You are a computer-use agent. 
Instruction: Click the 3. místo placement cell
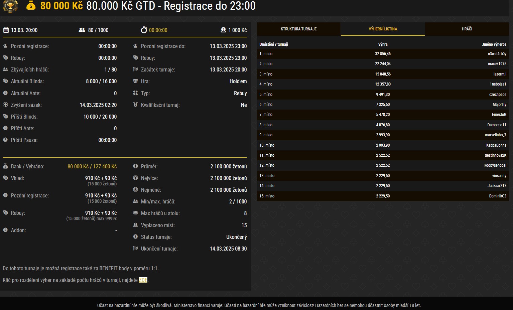click(x=266, y=74)
